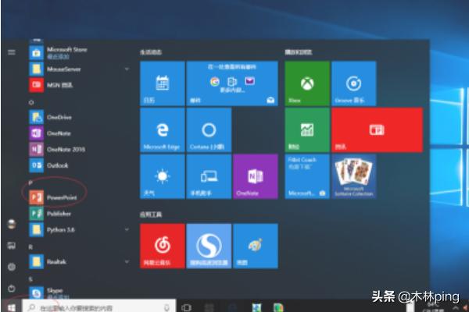
Task: Open the red News tile
Action: click(378, 130)
